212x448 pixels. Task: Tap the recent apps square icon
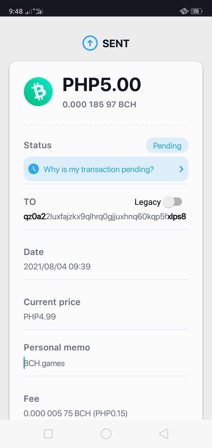[48, 434]
